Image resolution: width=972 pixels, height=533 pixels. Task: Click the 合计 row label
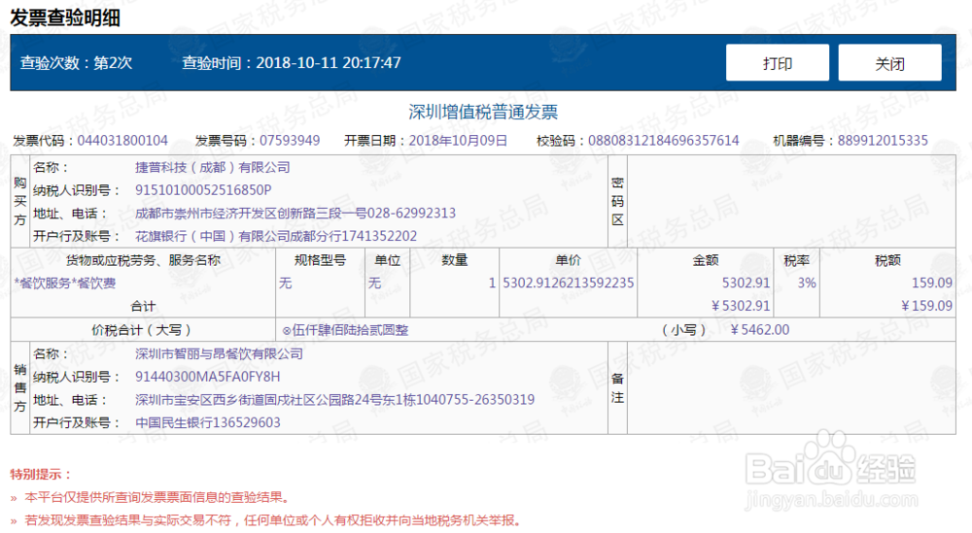pyautogui.click(x=143, y=306)
